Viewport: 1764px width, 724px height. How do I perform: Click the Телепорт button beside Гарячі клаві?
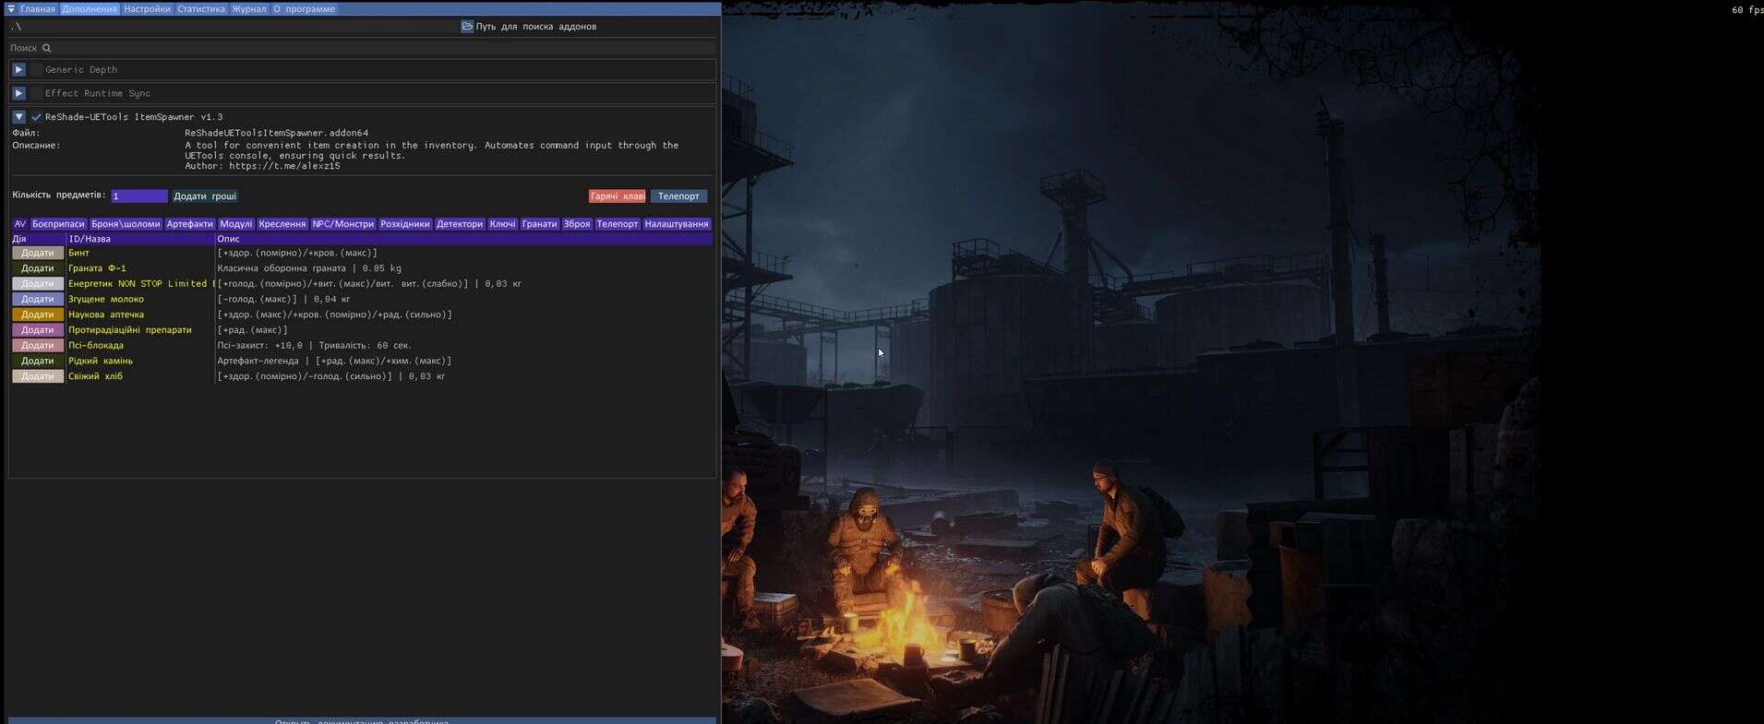(678, 196)
